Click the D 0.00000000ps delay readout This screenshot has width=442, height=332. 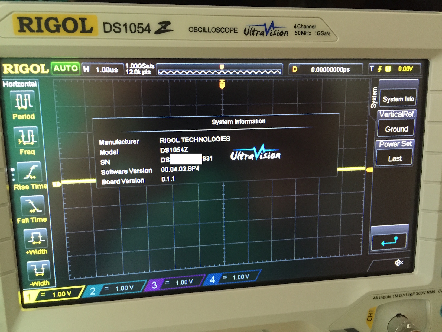click(326, 69)
